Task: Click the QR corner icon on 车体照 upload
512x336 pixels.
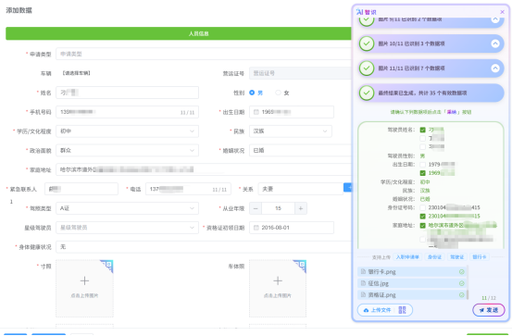Action: 300,266
